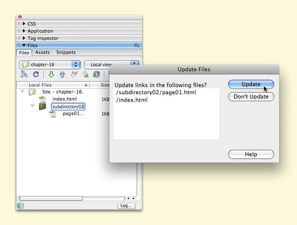
Task: Click the Update button
Action: tap(251, 84)
